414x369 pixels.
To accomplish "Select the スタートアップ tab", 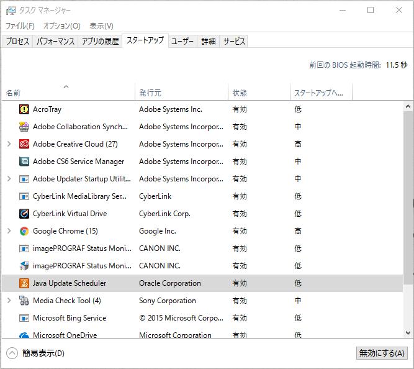I will [x=145, y=41].
